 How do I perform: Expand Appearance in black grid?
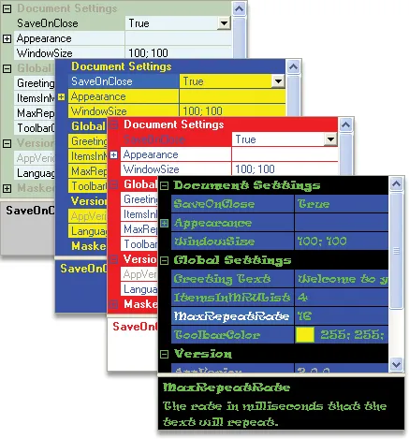(x=164, y=223)
